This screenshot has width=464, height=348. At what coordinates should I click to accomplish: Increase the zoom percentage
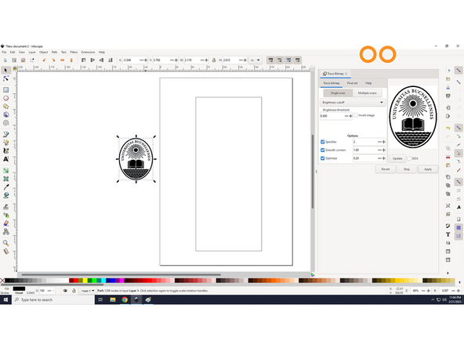[x=428, y=291]
